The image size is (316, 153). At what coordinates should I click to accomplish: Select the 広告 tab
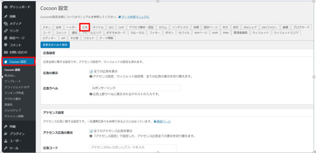(85, 27)
